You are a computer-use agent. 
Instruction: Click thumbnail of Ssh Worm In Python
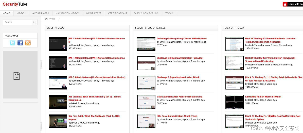point(235,102)
